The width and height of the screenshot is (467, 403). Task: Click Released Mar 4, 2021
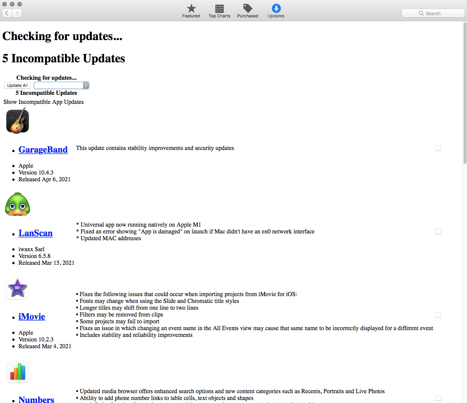pyautogui.click(x=45, y=346)
